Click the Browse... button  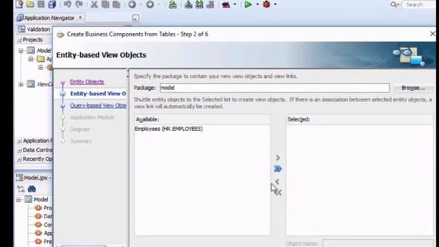(x=413, y=88)
